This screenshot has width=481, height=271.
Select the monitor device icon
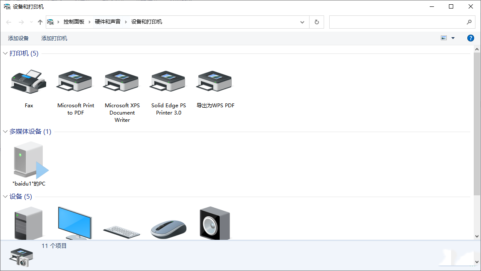pyautogui.click(x=74, y=223)
